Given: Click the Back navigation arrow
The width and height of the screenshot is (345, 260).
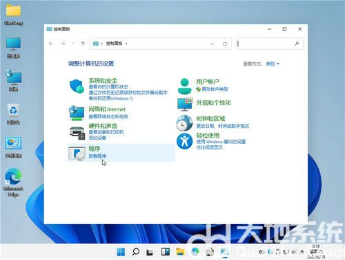Looking at the screenshot, I should click(x=51, y=44).
